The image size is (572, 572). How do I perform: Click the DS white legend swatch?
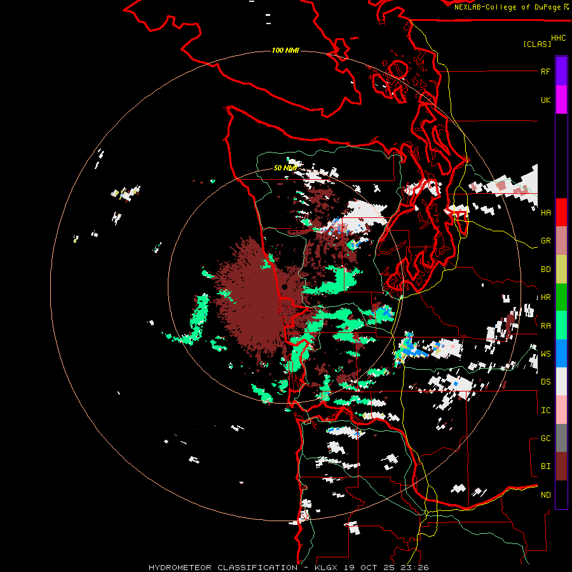(561, 381)
